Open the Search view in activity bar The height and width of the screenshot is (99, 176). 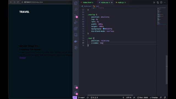(x=76, y=10)
